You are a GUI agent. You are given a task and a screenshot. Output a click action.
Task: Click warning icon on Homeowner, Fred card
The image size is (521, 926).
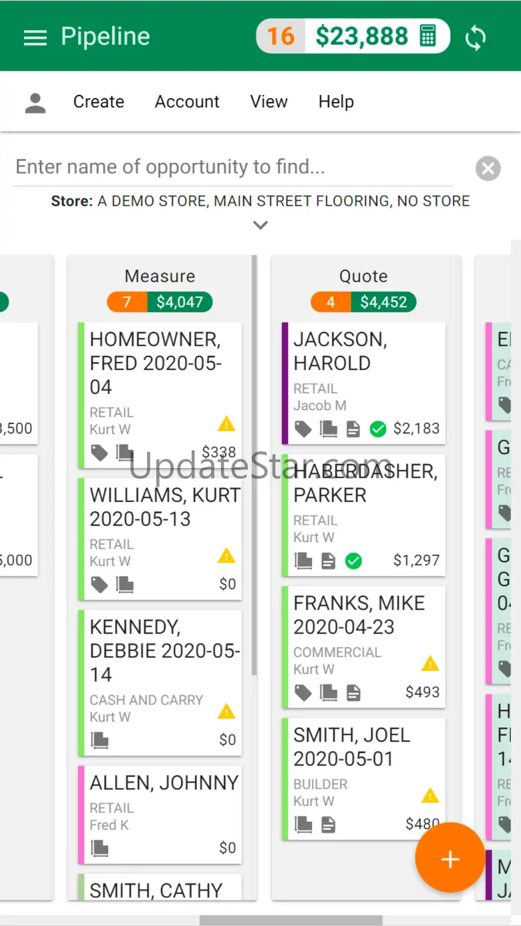(x=226, y=423)
